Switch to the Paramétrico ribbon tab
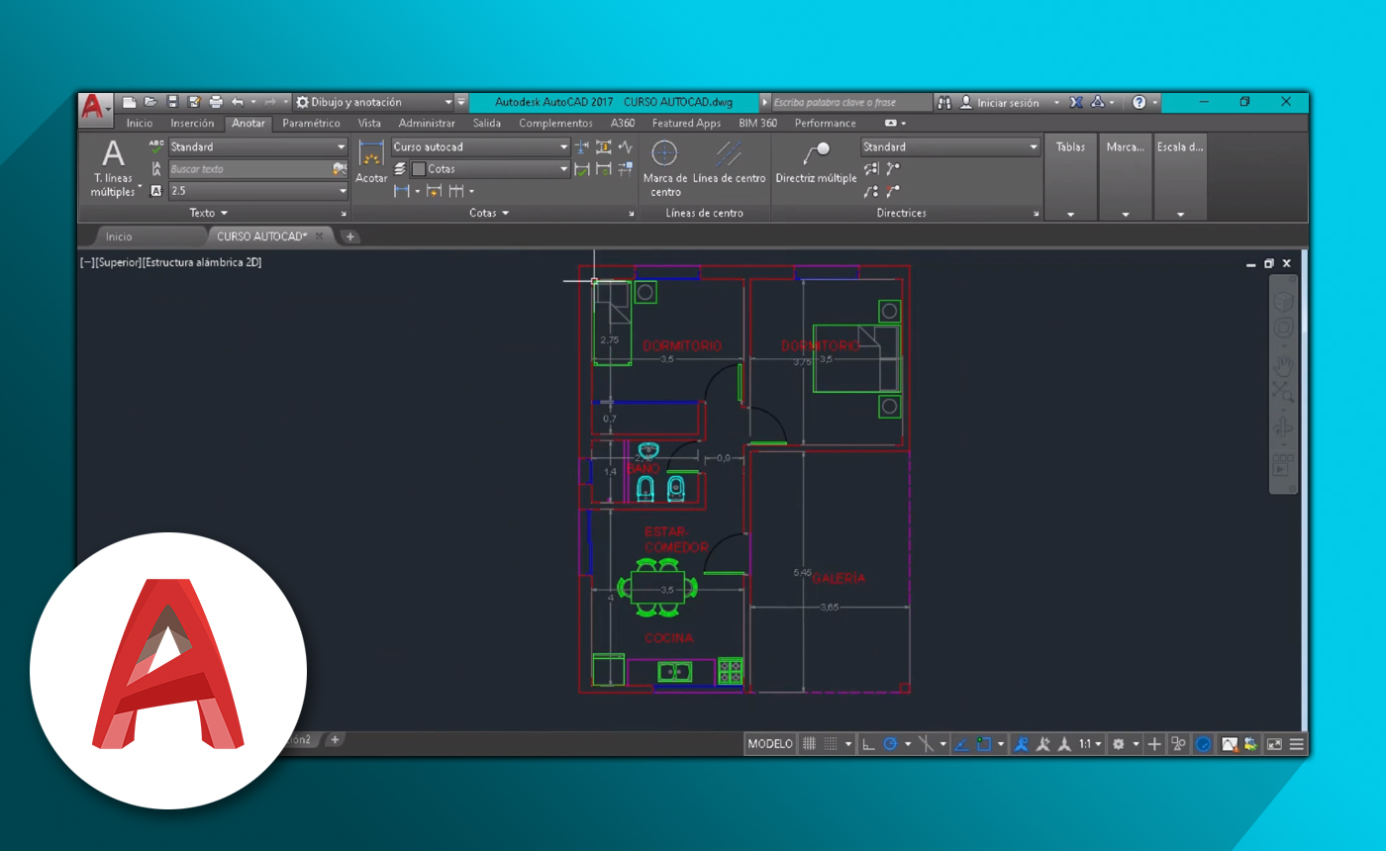 point(311,124)
